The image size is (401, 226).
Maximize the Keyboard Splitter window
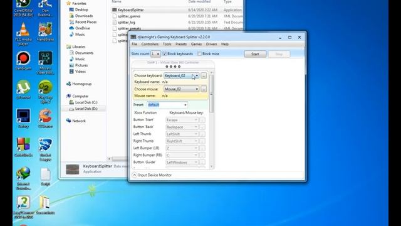pyautogui.click(x=289, y=37)
